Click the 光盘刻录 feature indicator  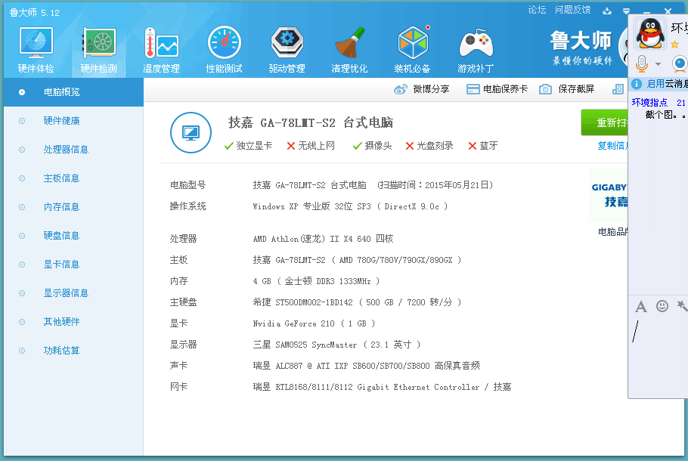click(x=429, y=146)
